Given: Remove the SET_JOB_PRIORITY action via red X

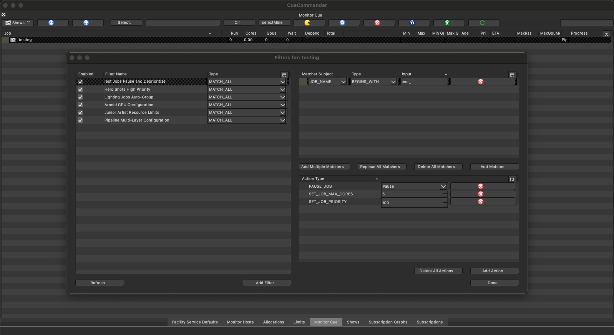Looking at the screenshot, I should click(x=481, y=202).
